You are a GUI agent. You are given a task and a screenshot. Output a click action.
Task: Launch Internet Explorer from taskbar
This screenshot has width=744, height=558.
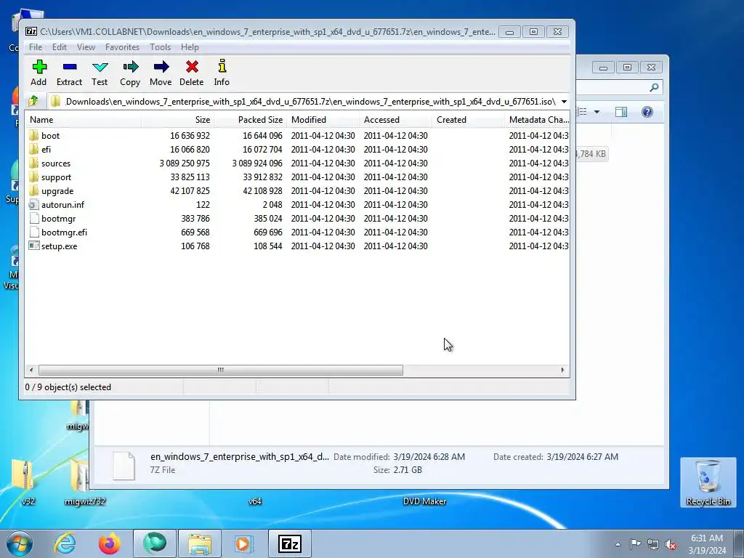tap(65, 543)
